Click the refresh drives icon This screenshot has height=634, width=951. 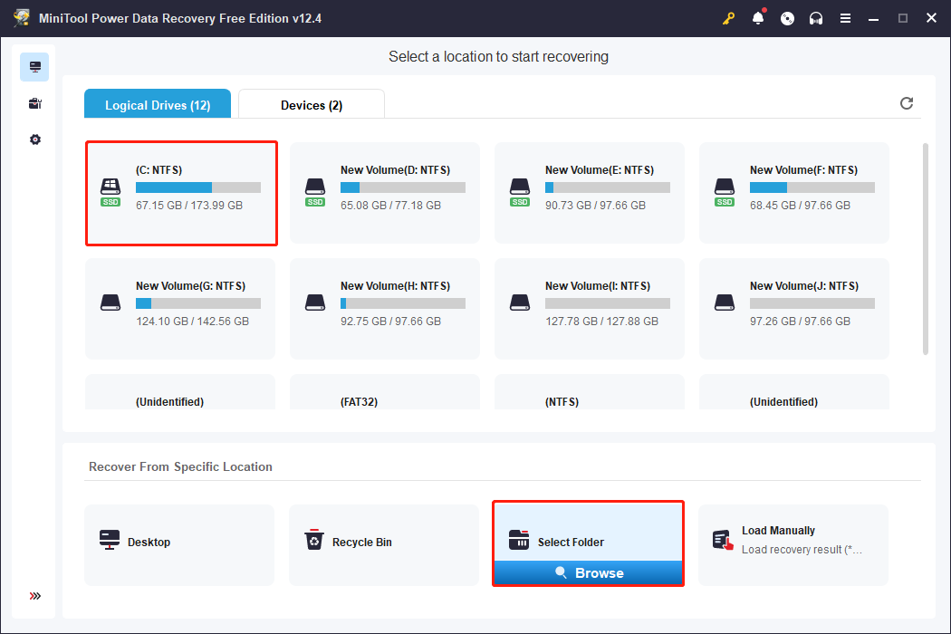click(x=906, y=103)
